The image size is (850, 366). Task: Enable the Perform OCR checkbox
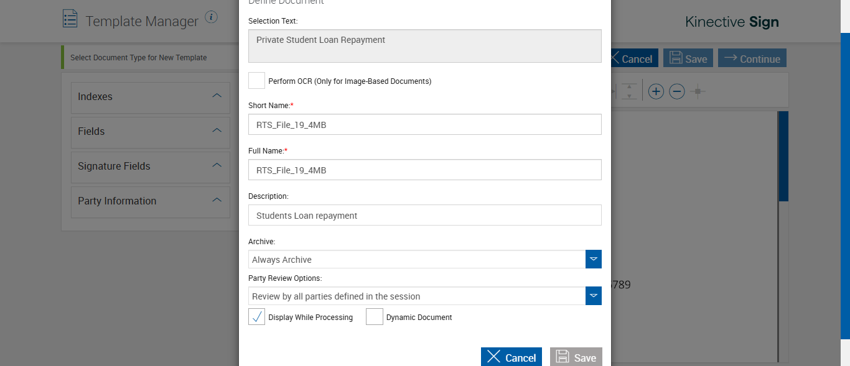click(x=256, y=81)
